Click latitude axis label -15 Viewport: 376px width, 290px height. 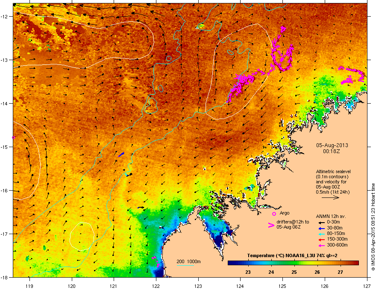coord(4,147)
